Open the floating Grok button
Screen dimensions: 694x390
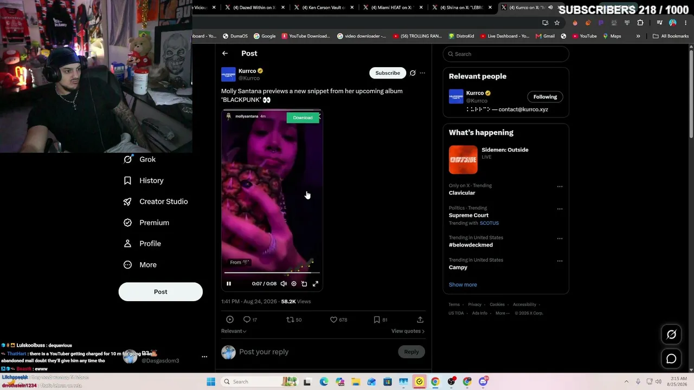(671, 335)
